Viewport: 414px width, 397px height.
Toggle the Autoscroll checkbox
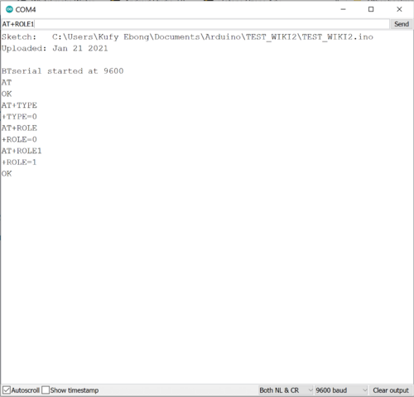7,390
